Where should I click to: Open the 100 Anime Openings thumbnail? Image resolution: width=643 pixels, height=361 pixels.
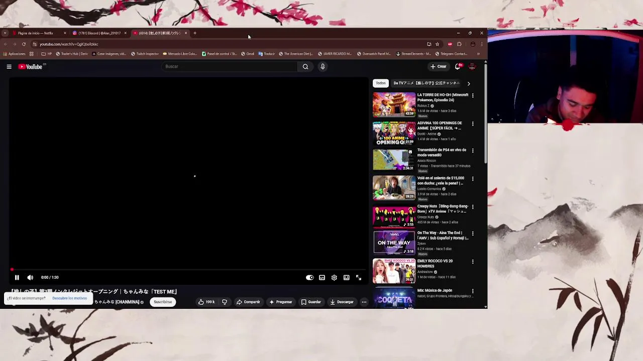[x=394, y=132]
